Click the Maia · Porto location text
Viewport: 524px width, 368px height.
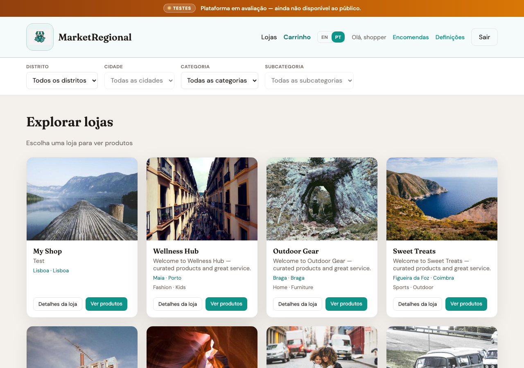coord(167,278)
